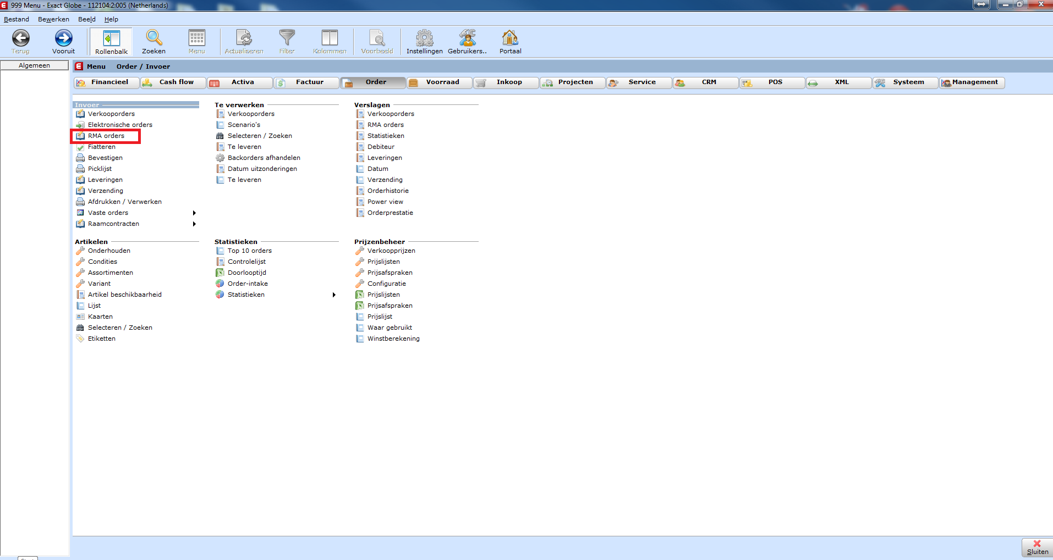
Task: Open Waar gebruikt entry
Action: pyautogui.click(x=390, y=328)
